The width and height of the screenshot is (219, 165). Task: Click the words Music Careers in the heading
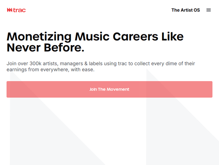pos(115,37)
